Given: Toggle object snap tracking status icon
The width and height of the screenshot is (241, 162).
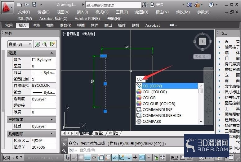Looking at the screenshot, I should pyautogui.click(x=115, y=157).
